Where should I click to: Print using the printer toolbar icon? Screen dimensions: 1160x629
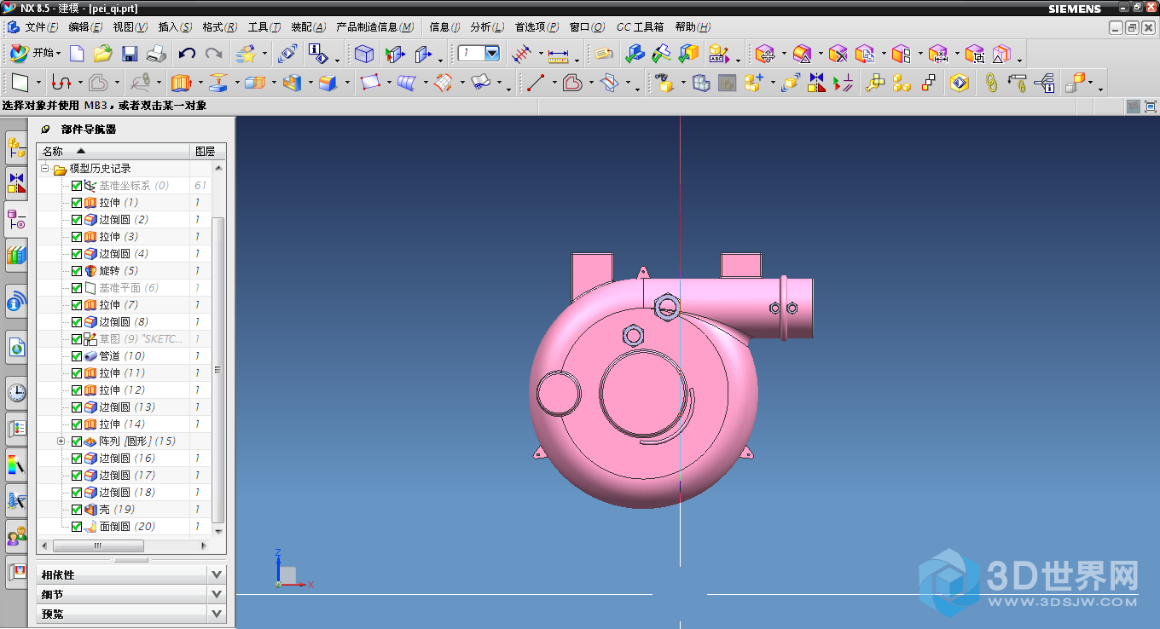click(156, 54)
